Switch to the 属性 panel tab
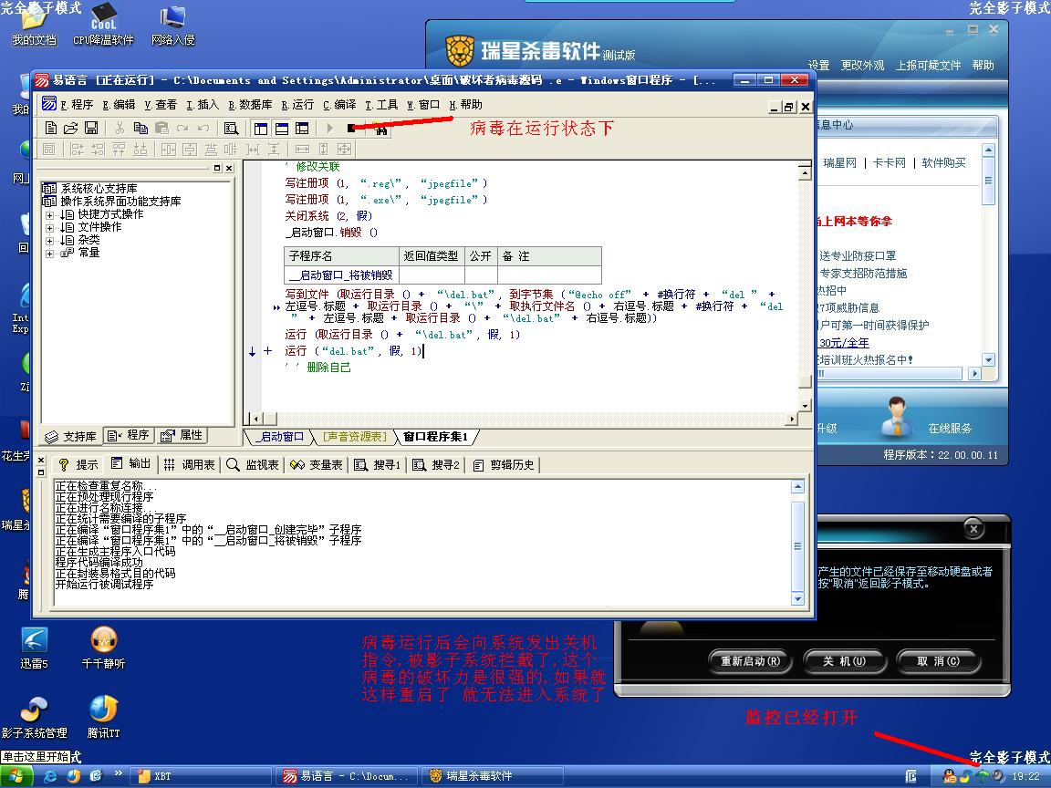The image size is (1051, 788). [181, 436]
